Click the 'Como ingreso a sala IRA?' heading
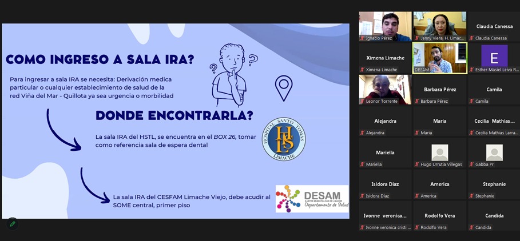 click(100, 59)
